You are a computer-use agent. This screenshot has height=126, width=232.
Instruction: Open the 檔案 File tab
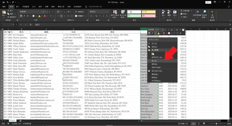[4, 7]
